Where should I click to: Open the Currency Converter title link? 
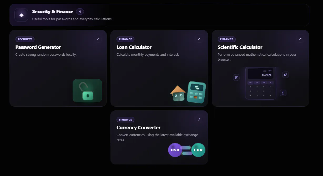coord(139,127)
